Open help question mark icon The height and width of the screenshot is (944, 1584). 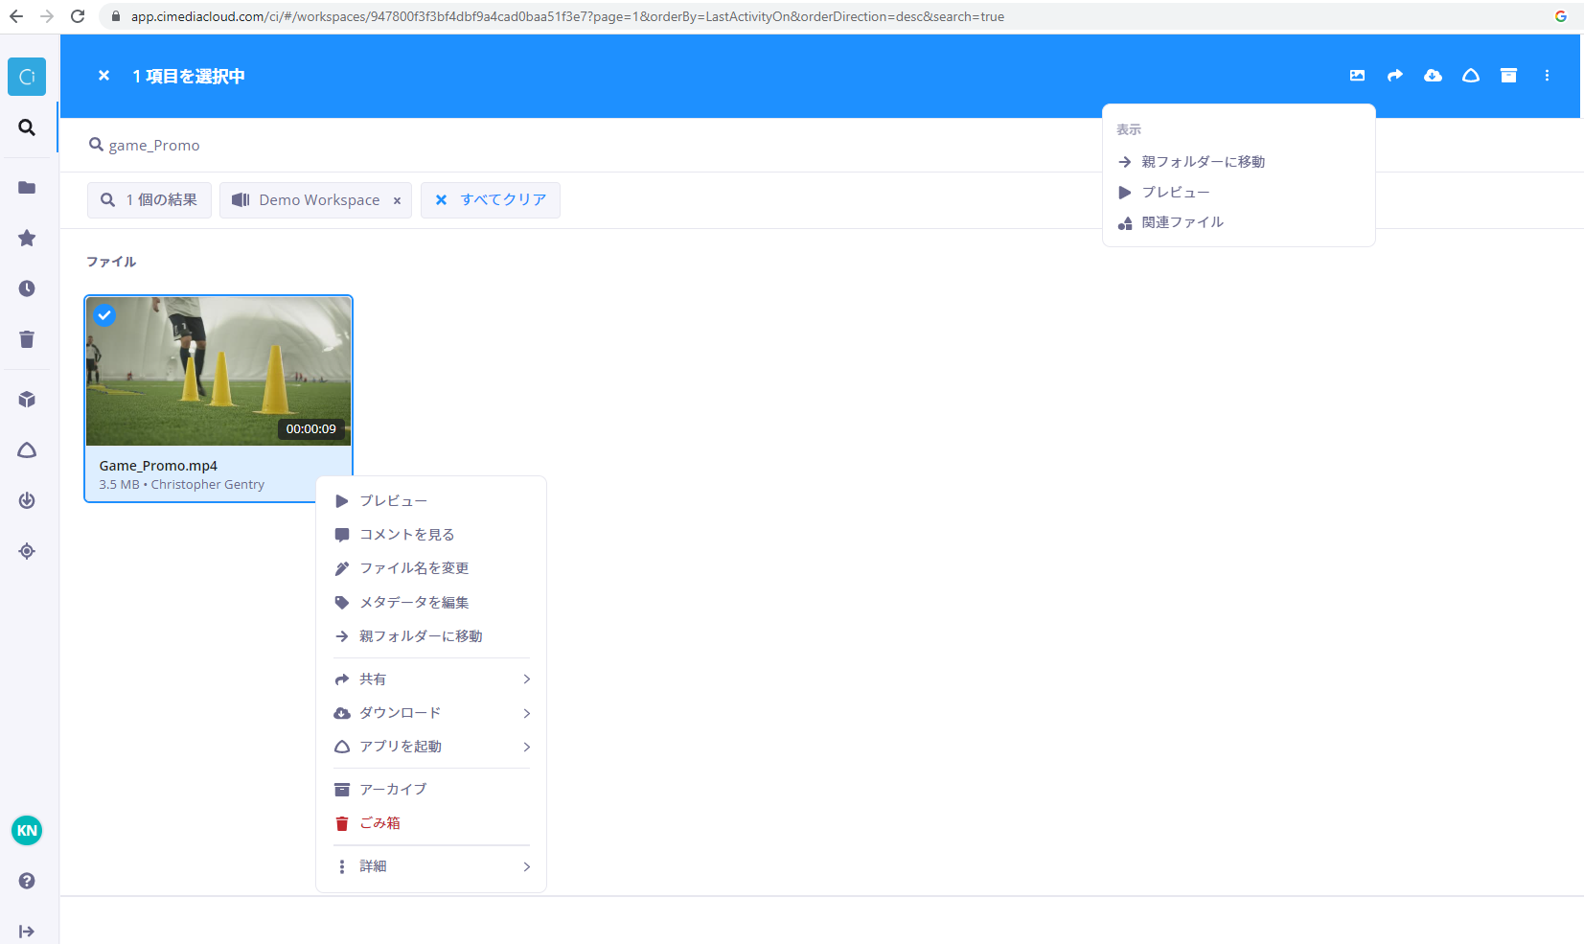point(27,881)
